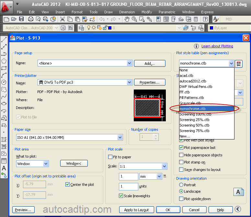Click the Add page setup button

pyautogui.click(x=150, y=64)
